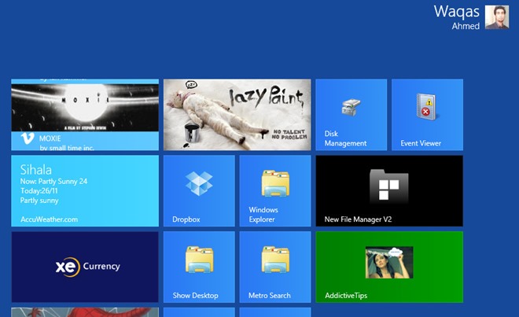Click the MOXIE title text
519x317 pixels.
click(50, 138)
